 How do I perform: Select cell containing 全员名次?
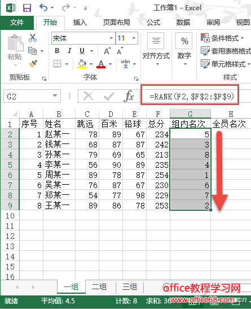click(231, 124)
